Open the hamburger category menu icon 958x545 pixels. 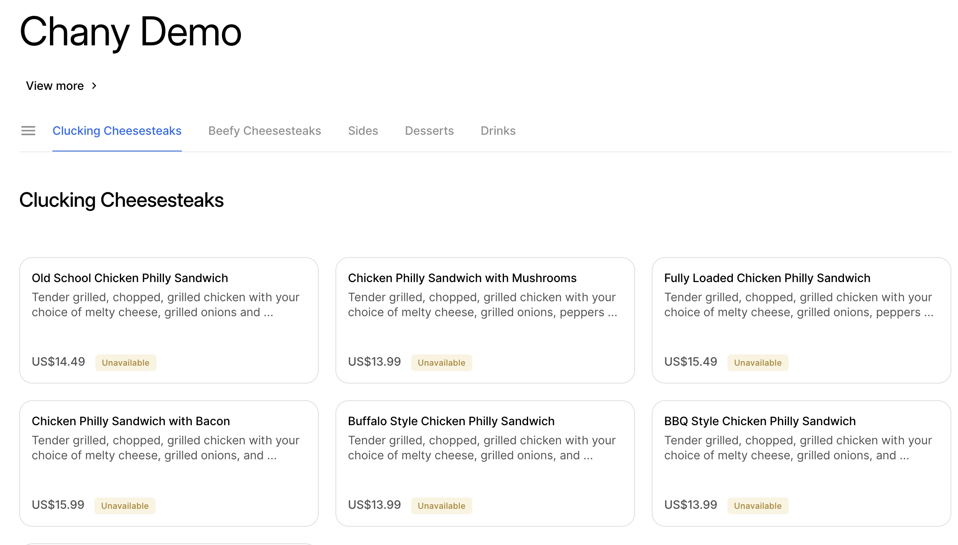(28, 131)
